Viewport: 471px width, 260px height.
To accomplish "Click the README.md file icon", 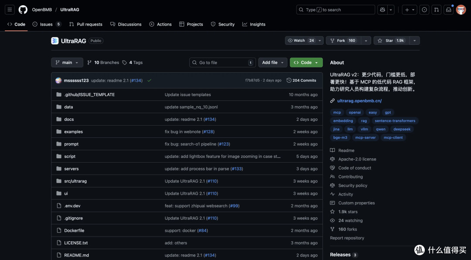I will 59,255.
